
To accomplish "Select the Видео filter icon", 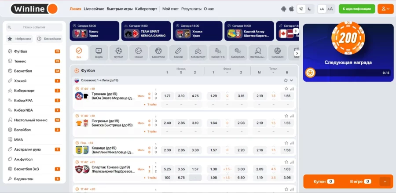I will [x=99, y=53].
